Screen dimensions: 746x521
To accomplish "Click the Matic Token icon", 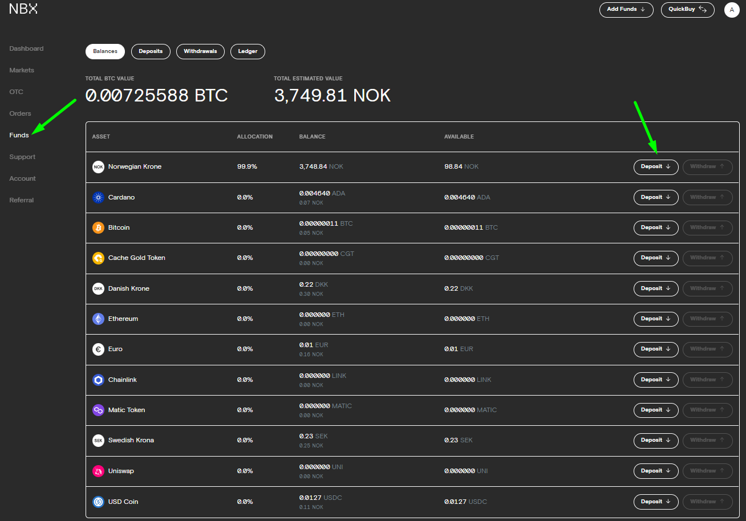I will pyautogui.click(x=98, y=410).
